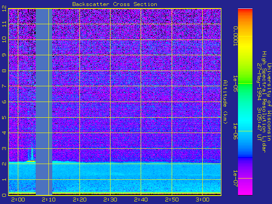Click the 1e-06 colorbar label
This screenshot has height=204, width=272.
235,131
